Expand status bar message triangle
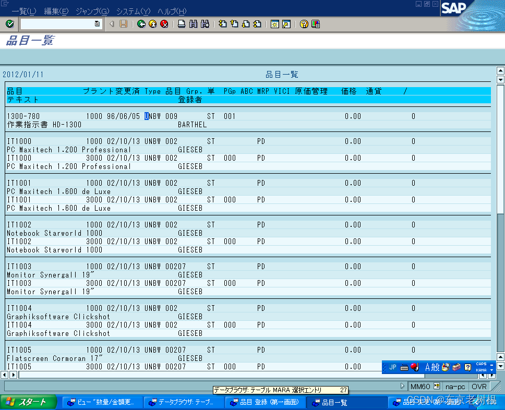The width and height of the screenshot is (505, 410). click(x=402, y=385)
